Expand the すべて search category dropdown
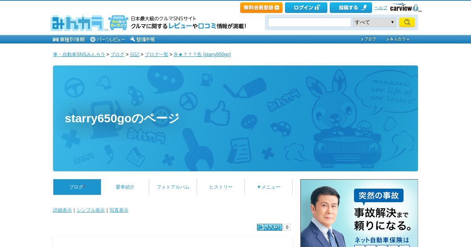 point(374,22)
